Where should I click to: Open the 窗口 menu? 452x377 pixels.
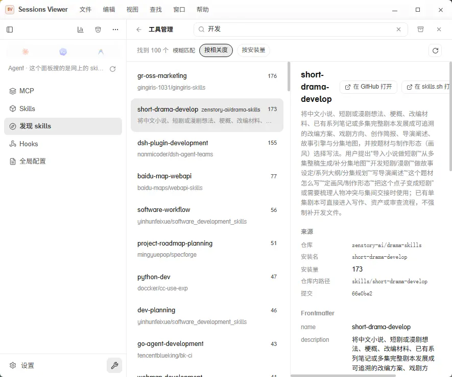(179, 10)
